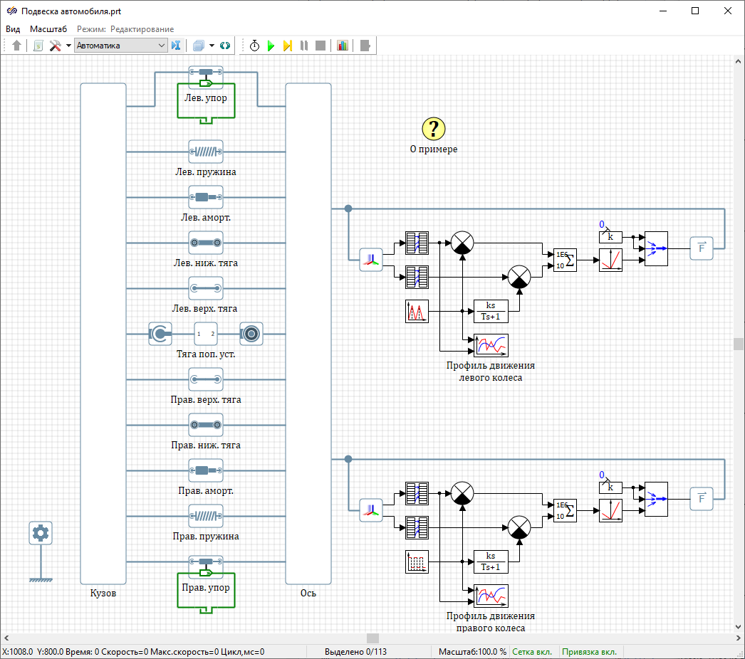745x659 pixels.
Task: Click the yellow step-forward simulation icon
Action: pyautogui.click(x=287, y=46)
